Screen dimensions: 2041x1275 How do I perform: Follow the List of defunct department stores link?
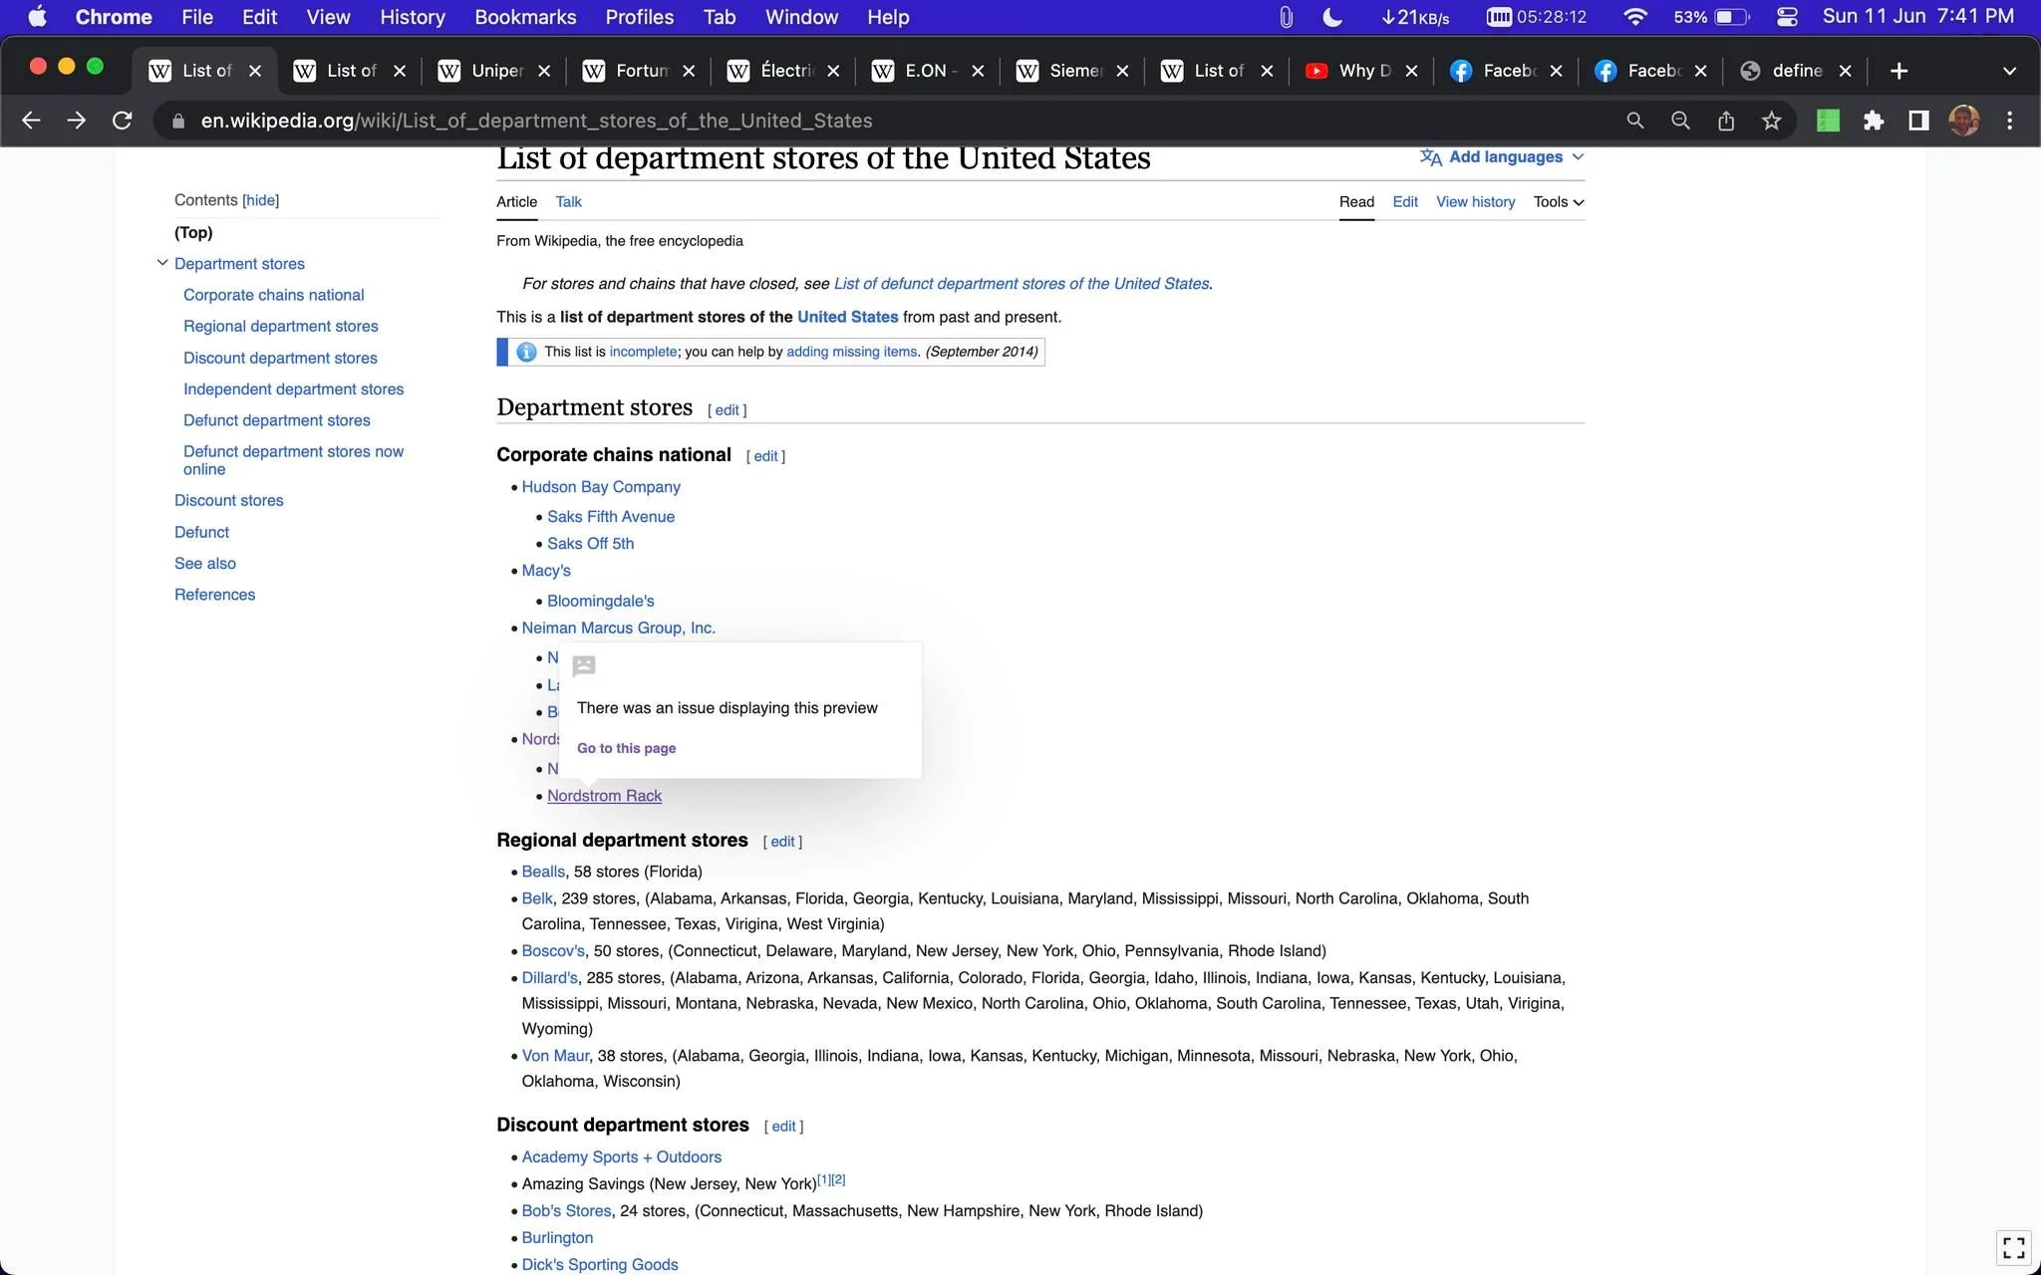1021,284
